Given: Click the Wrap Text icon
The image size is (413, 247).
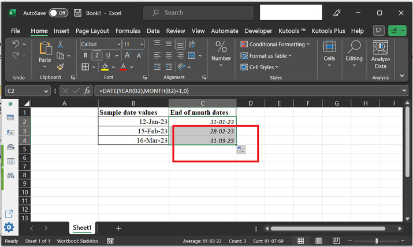Looking at the screenshot, I should [x=192, y=44].
